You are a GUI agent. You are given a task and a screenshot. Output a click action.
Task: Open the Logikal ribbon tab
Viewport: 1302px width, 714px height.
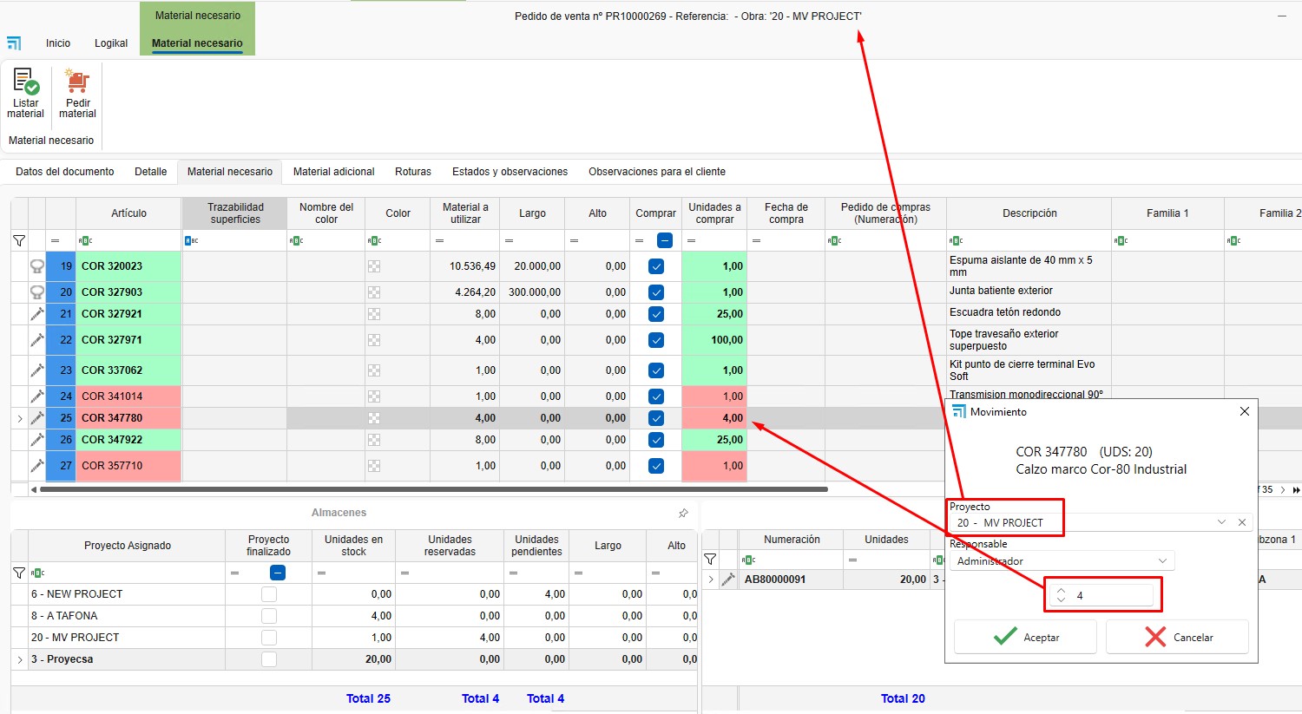[111, 43]
